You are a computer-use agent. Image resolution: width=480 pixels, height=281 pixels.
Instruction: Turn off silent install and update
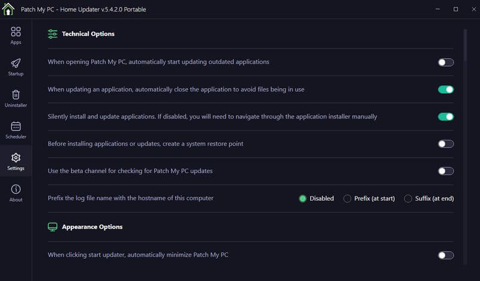pyautogui.click(x=445, y=117)
